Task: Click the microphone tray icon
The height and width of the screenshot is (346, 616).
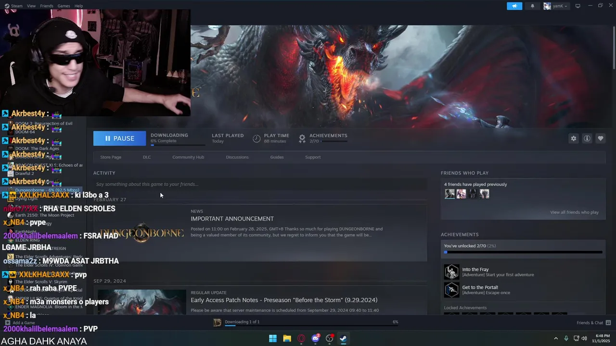Action: pyautogui.click(x=566, y=338)
